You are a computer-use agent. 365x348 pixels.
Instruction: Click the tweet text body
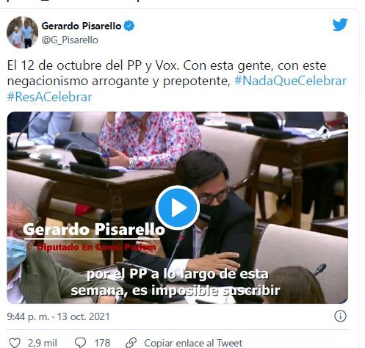[x=177, y=81]
